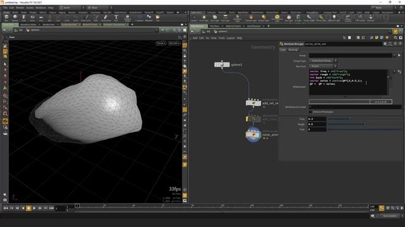Switch to the Render View tab
Viewport: 405px width, 227px height.
coord(49,25)
